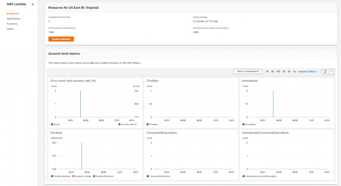The height and width of the screenshot is (186, 341).
Task: Click the Throttles chart title
Action: (152, 81)
